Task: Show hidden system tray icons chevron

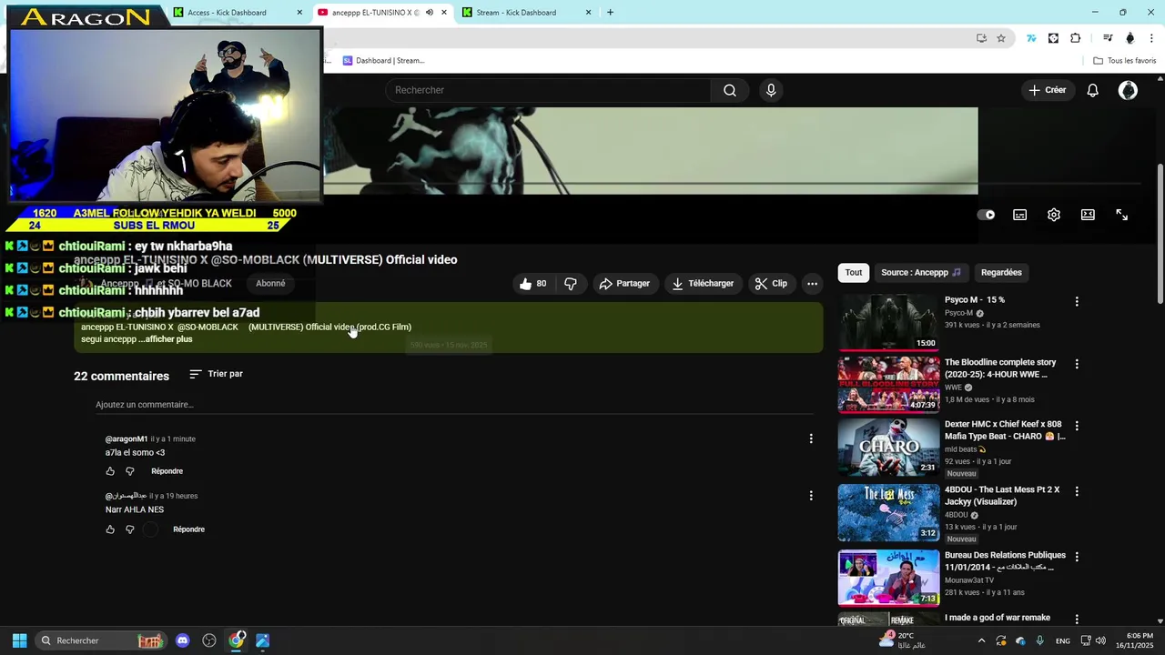Action: coord(981,640)
